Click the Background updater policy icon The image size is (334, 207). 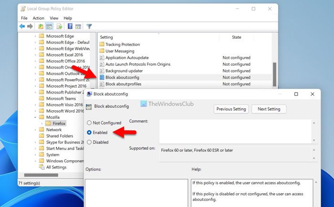pos(102,71)
